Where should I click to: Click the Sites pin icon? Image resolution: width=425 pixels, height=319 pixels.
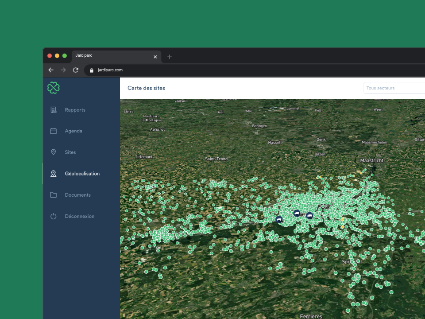pyautogui.click(x=54, y=152)
